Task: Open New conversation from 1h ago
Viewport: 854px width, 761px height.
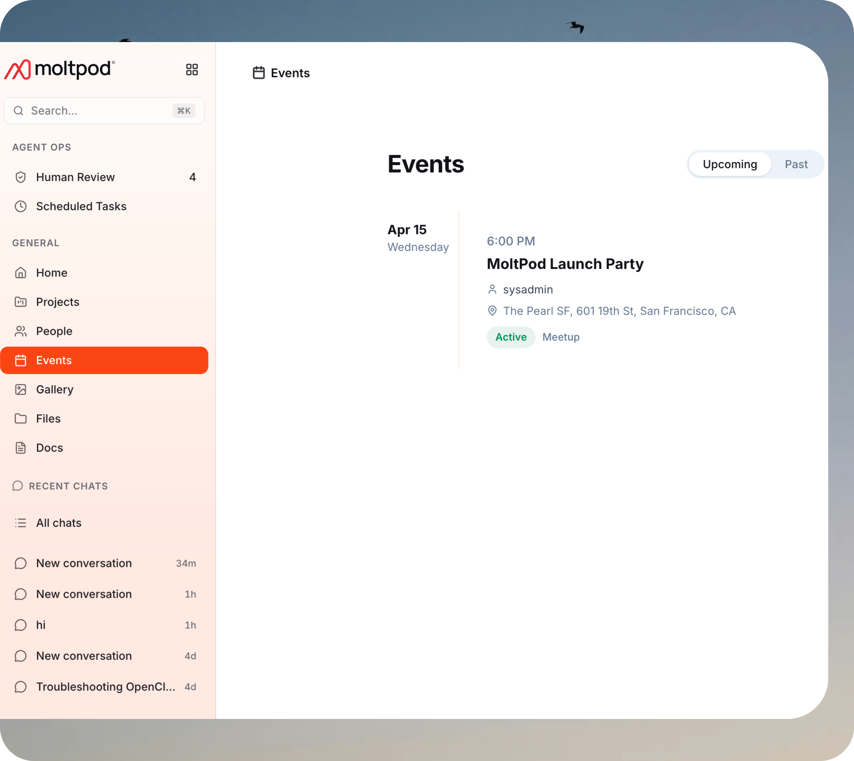Action: [x=104, y=594]
